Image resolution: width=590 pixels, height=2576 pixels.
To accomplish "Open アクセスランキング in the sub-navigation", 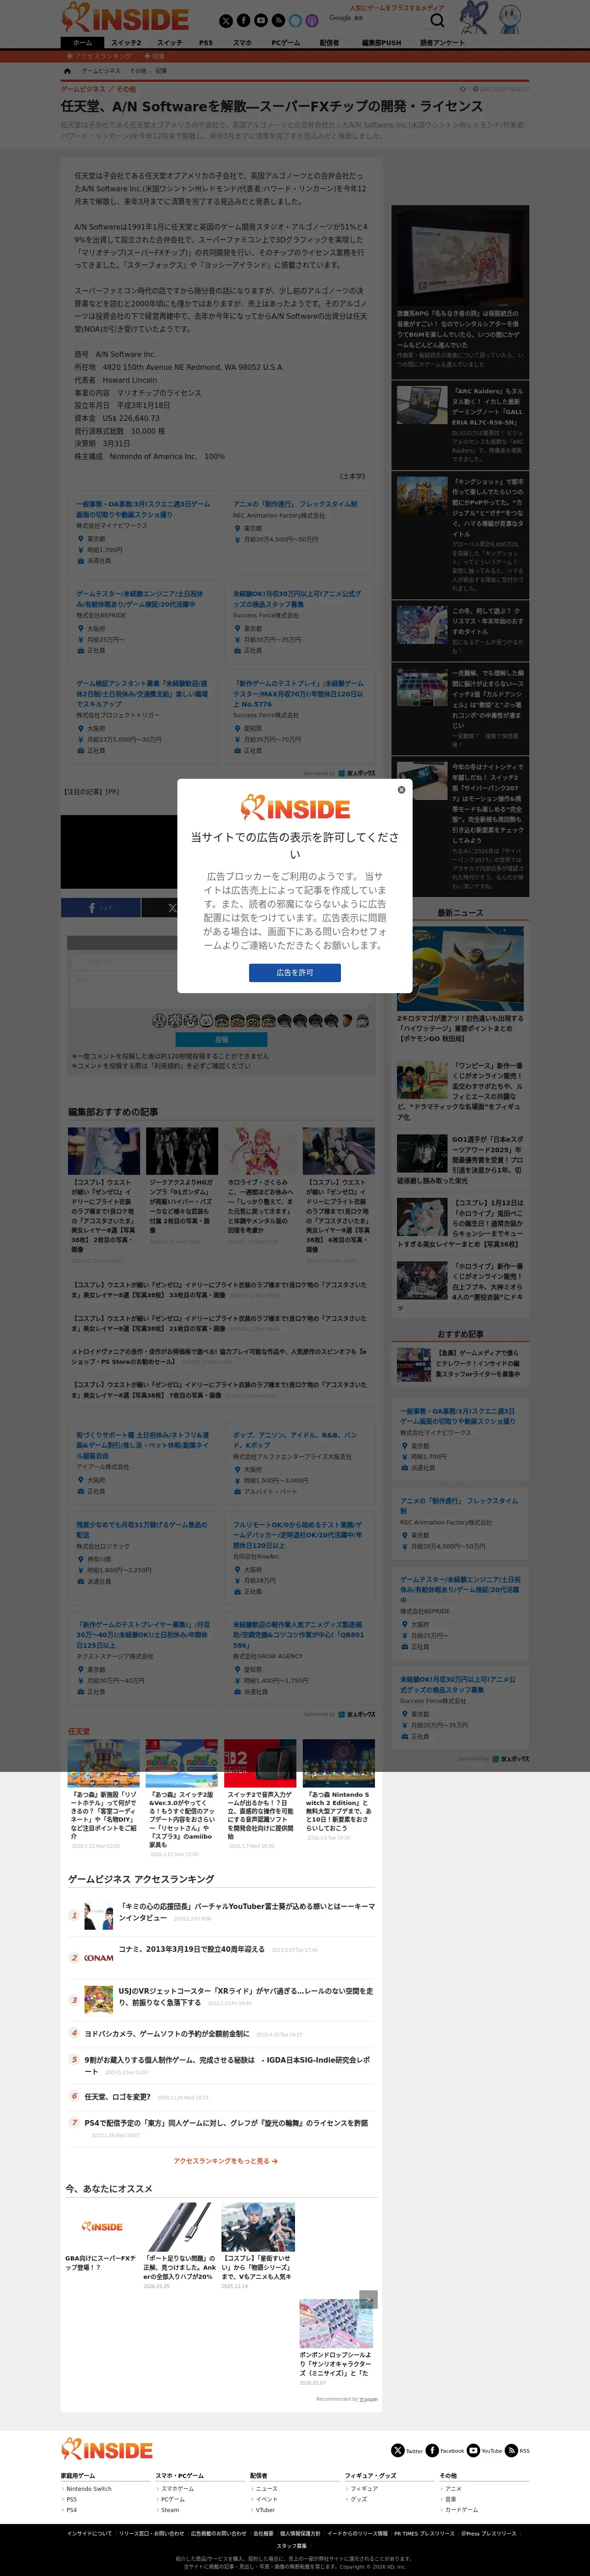I will point(99,56).
